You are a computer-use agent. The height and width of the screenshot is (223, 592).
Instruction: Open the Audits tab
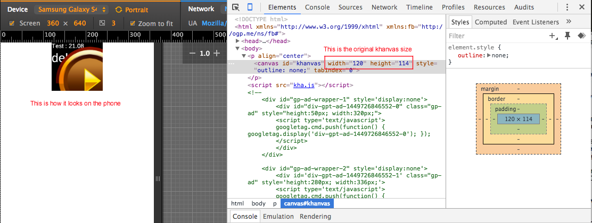pos(524,7)
